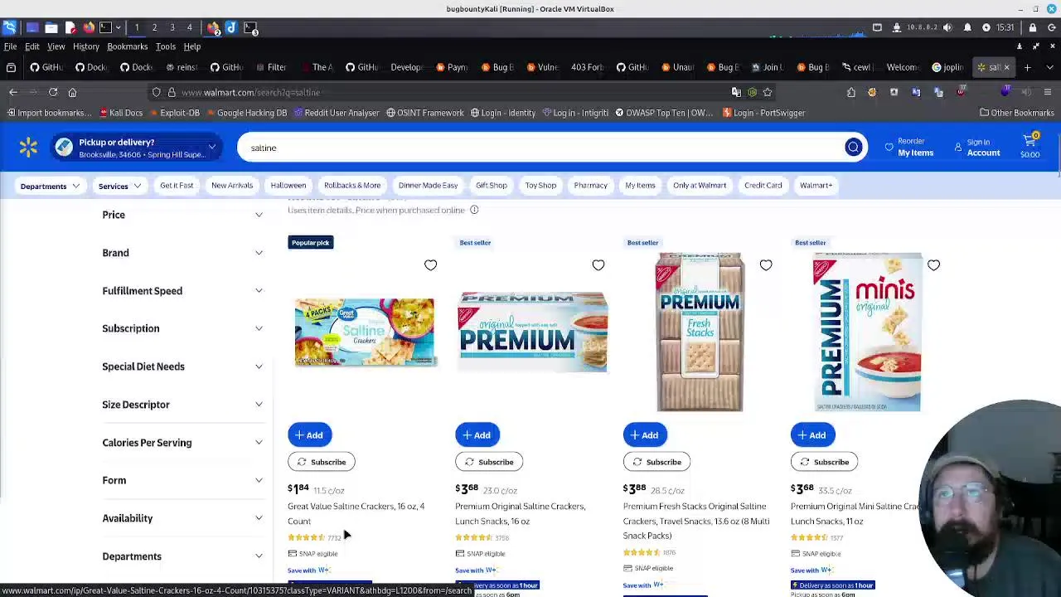The width and height of the screenshot is (1061, 597).
Task: Click the volume icon in the system tray
Action: point(947,27)
